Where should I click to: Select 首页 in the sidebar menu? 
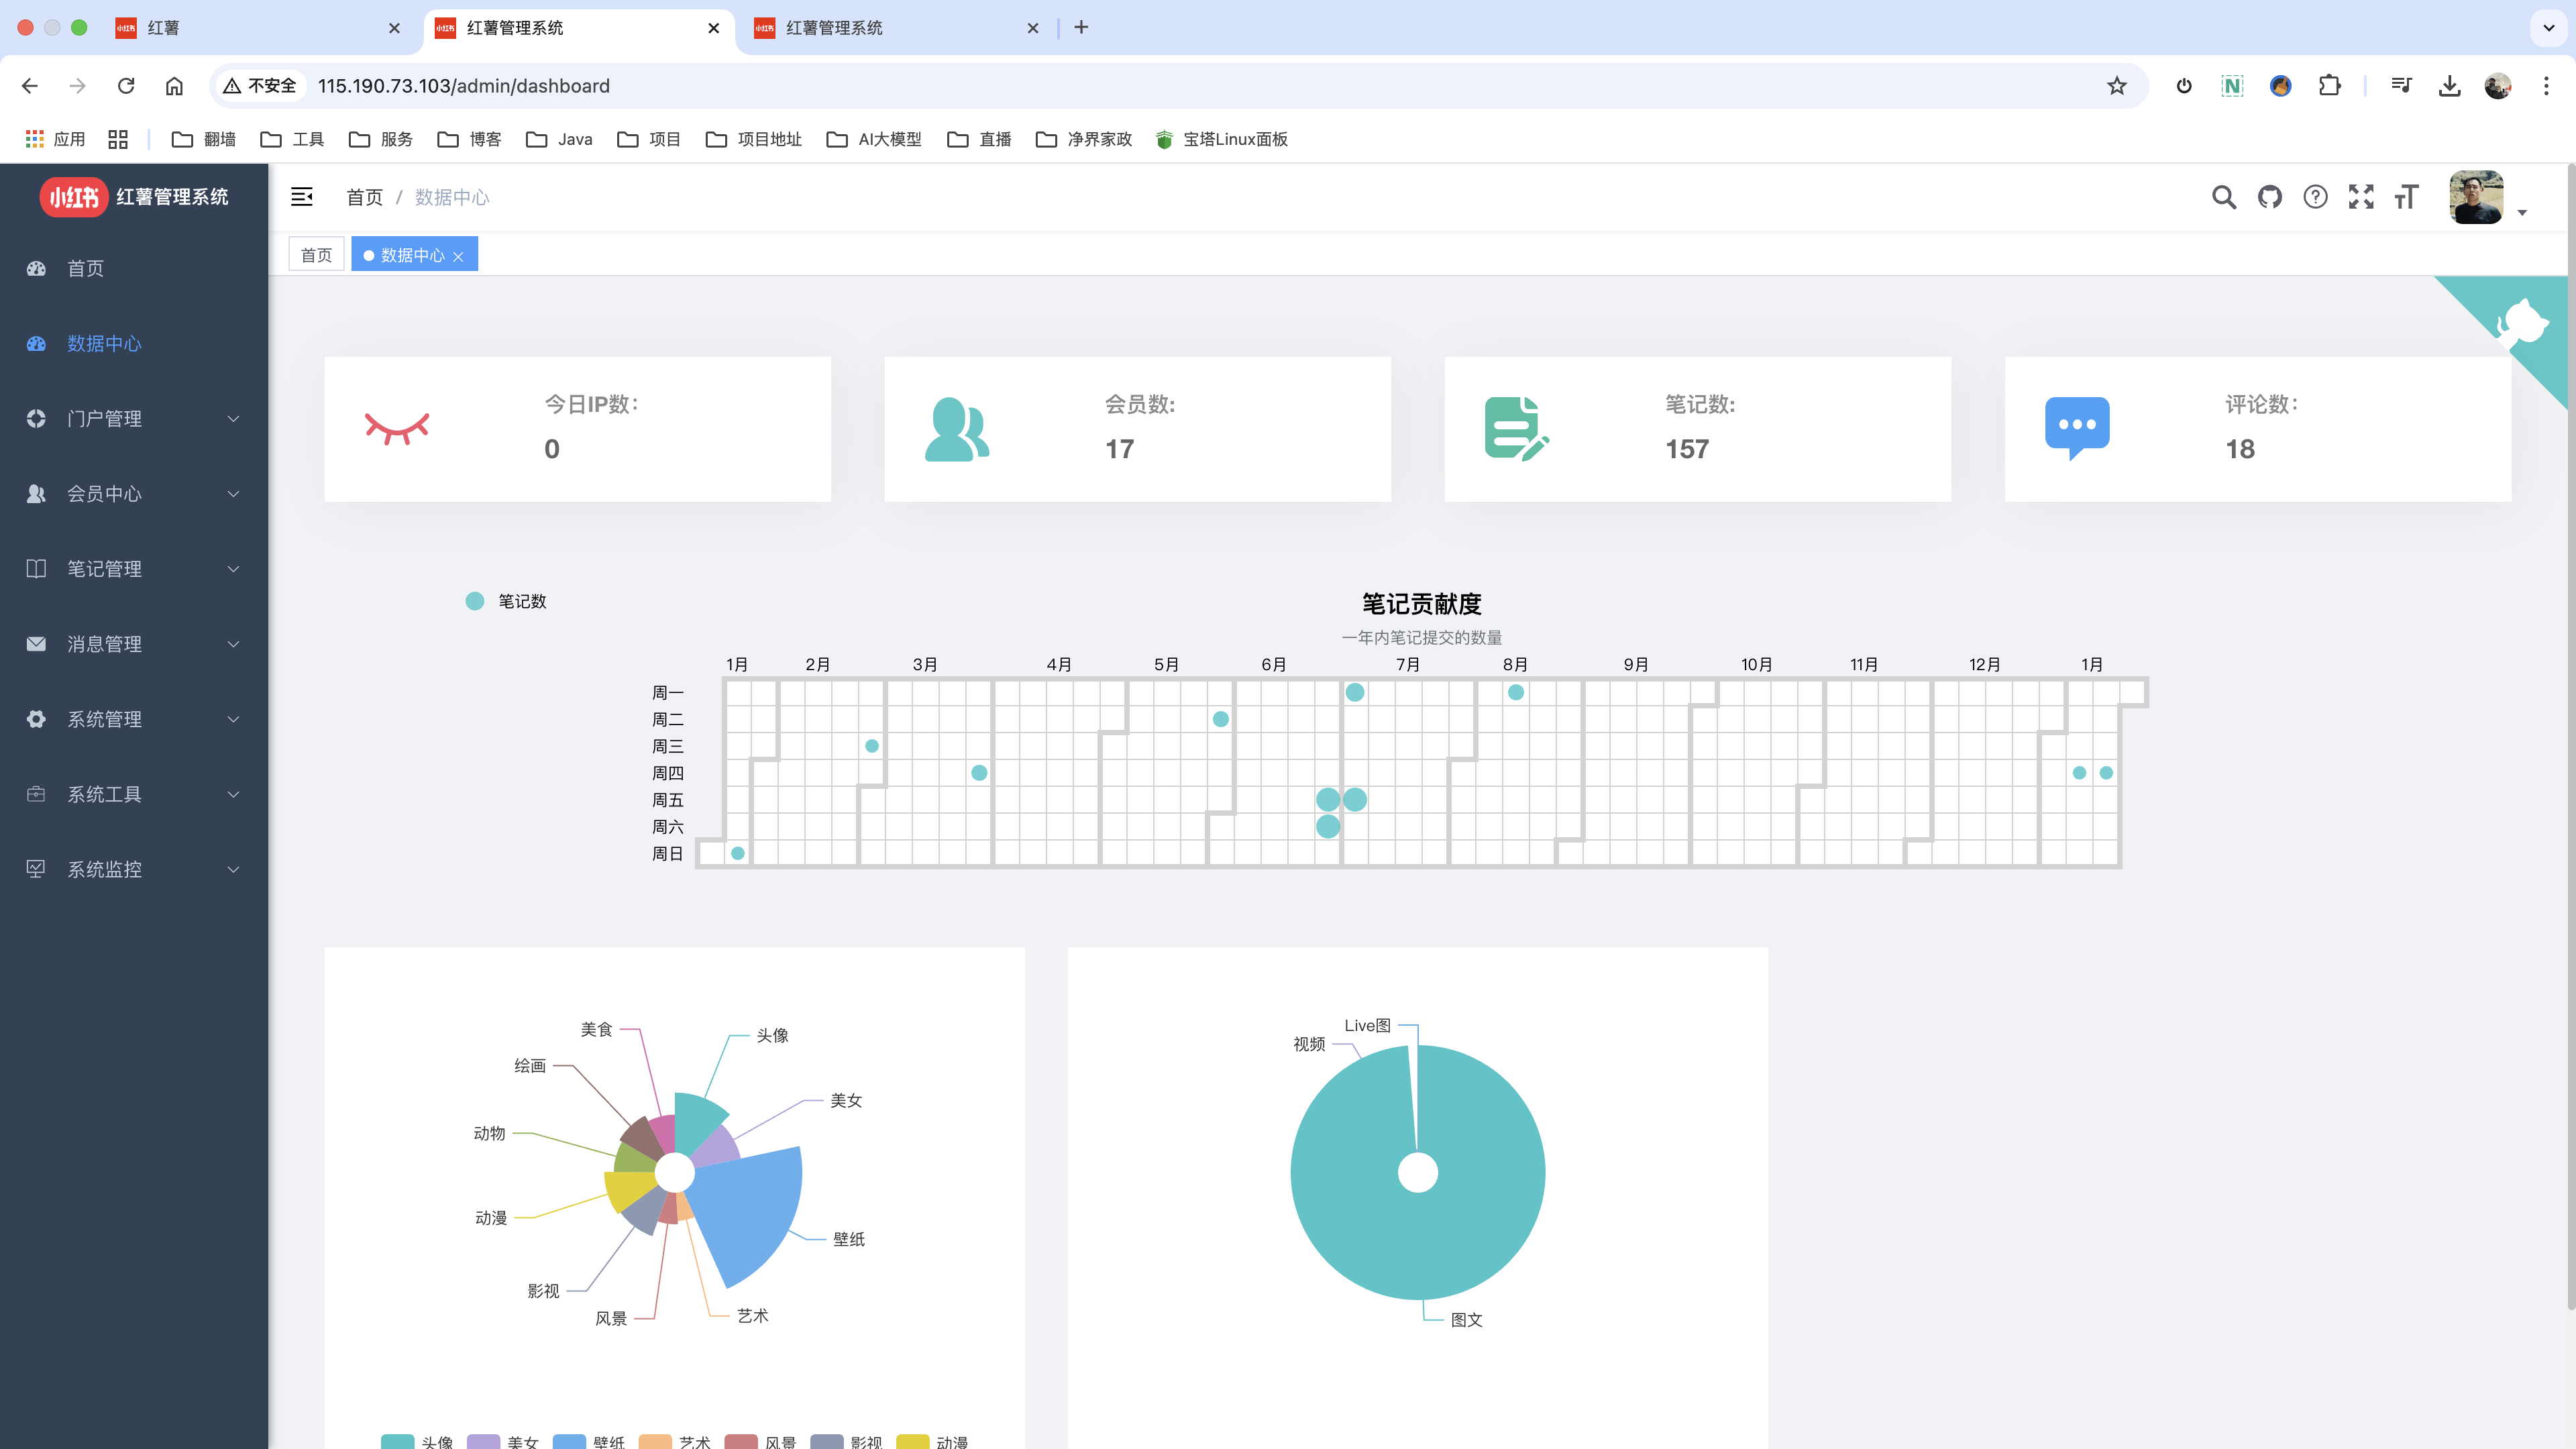pos(86,268)
